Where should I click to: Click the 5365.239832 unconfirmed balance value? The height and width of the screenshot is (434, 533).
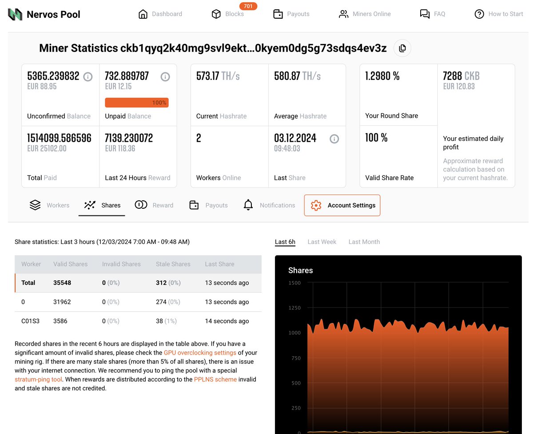[53, 76]
